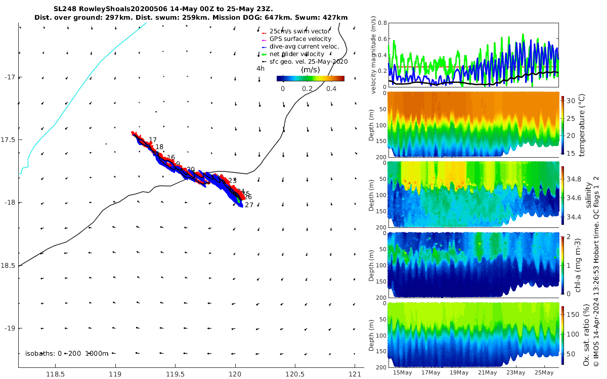
Task: Click the '-17' latitude tick on the map
Action: 11,77
